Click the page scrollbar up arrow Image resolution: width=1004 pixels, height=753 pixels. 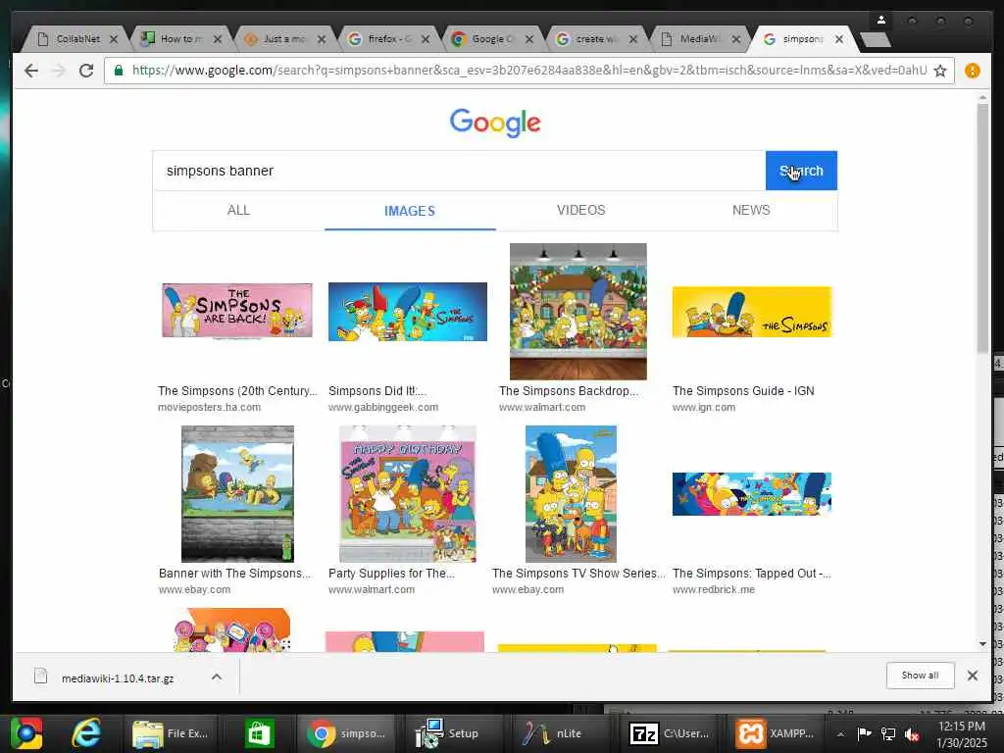(982, 97)
